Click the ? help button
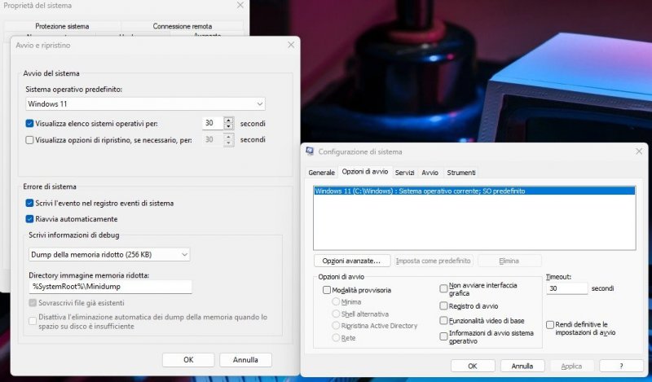 pos(621,367)
